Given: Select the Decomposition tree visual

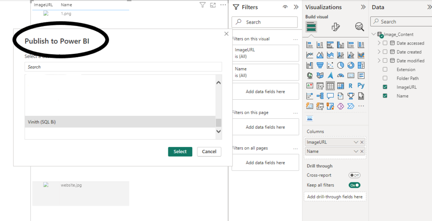Looking at the screenshot, I should click(x=320, y=96).
